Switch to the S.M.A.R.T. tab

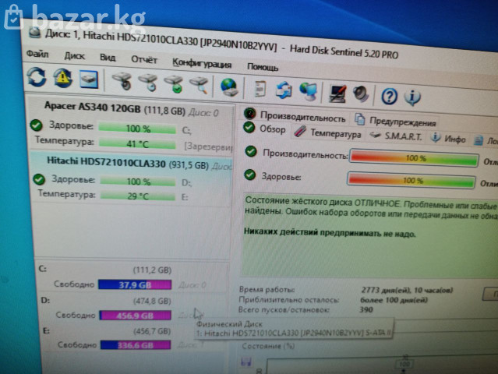[x=397, y=136]
